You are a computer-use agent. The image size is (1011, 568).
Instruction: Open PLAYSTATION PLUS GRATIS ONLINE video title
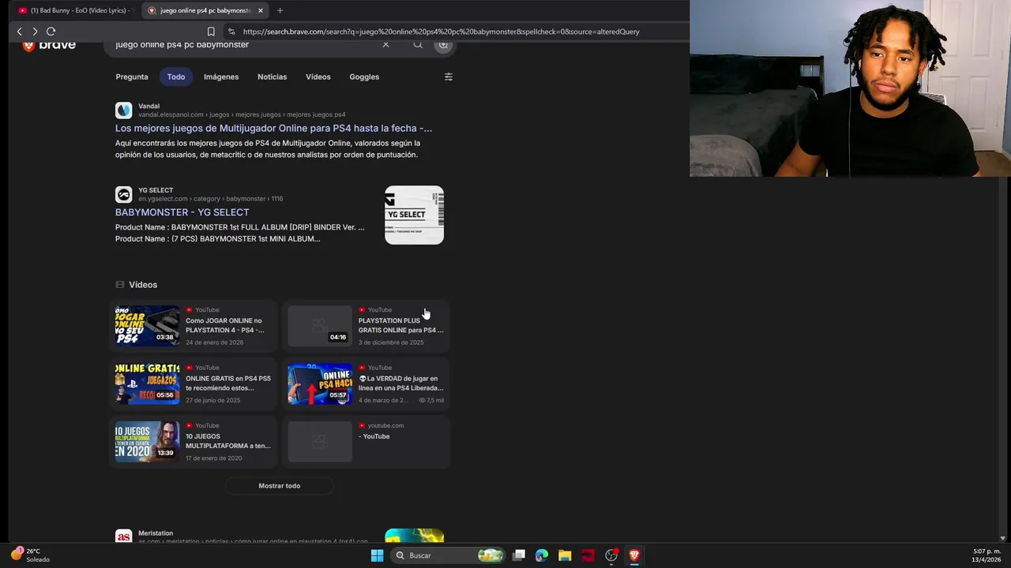(x=400, y=325)
